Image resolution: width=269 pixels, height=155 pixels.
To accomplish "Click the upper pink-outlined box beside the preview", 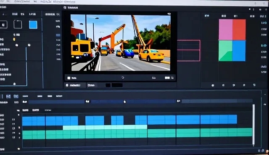I will click(x=189, y=45).
